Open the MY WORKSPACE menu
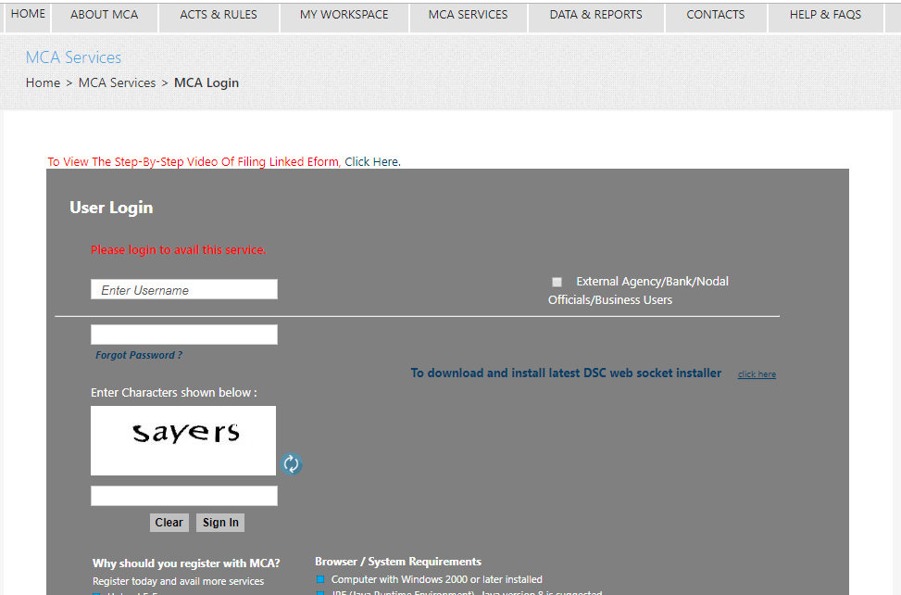 pos(344,15)
